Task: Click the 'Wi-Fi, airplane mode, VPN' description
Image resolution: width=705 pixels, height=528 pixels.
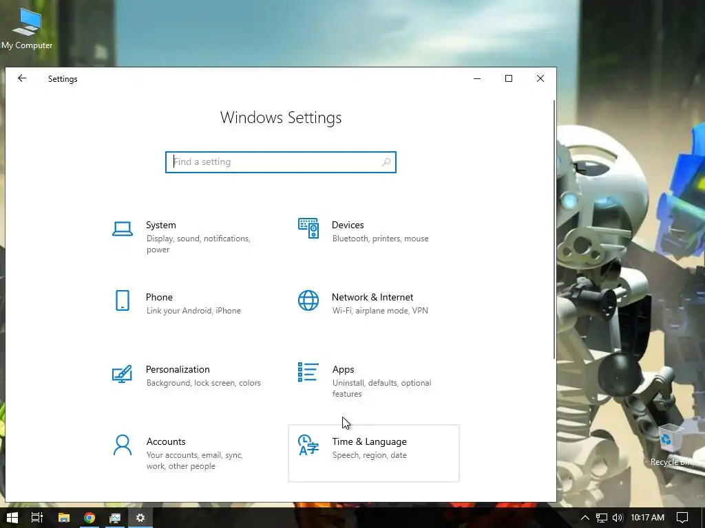Action: [x=380, y=311]
